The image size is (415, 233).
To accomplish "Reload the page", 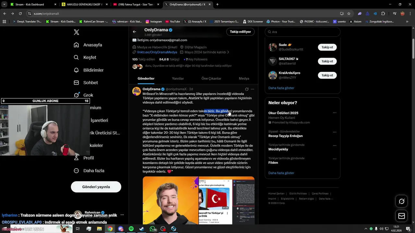I will click(x=20, y=14).
